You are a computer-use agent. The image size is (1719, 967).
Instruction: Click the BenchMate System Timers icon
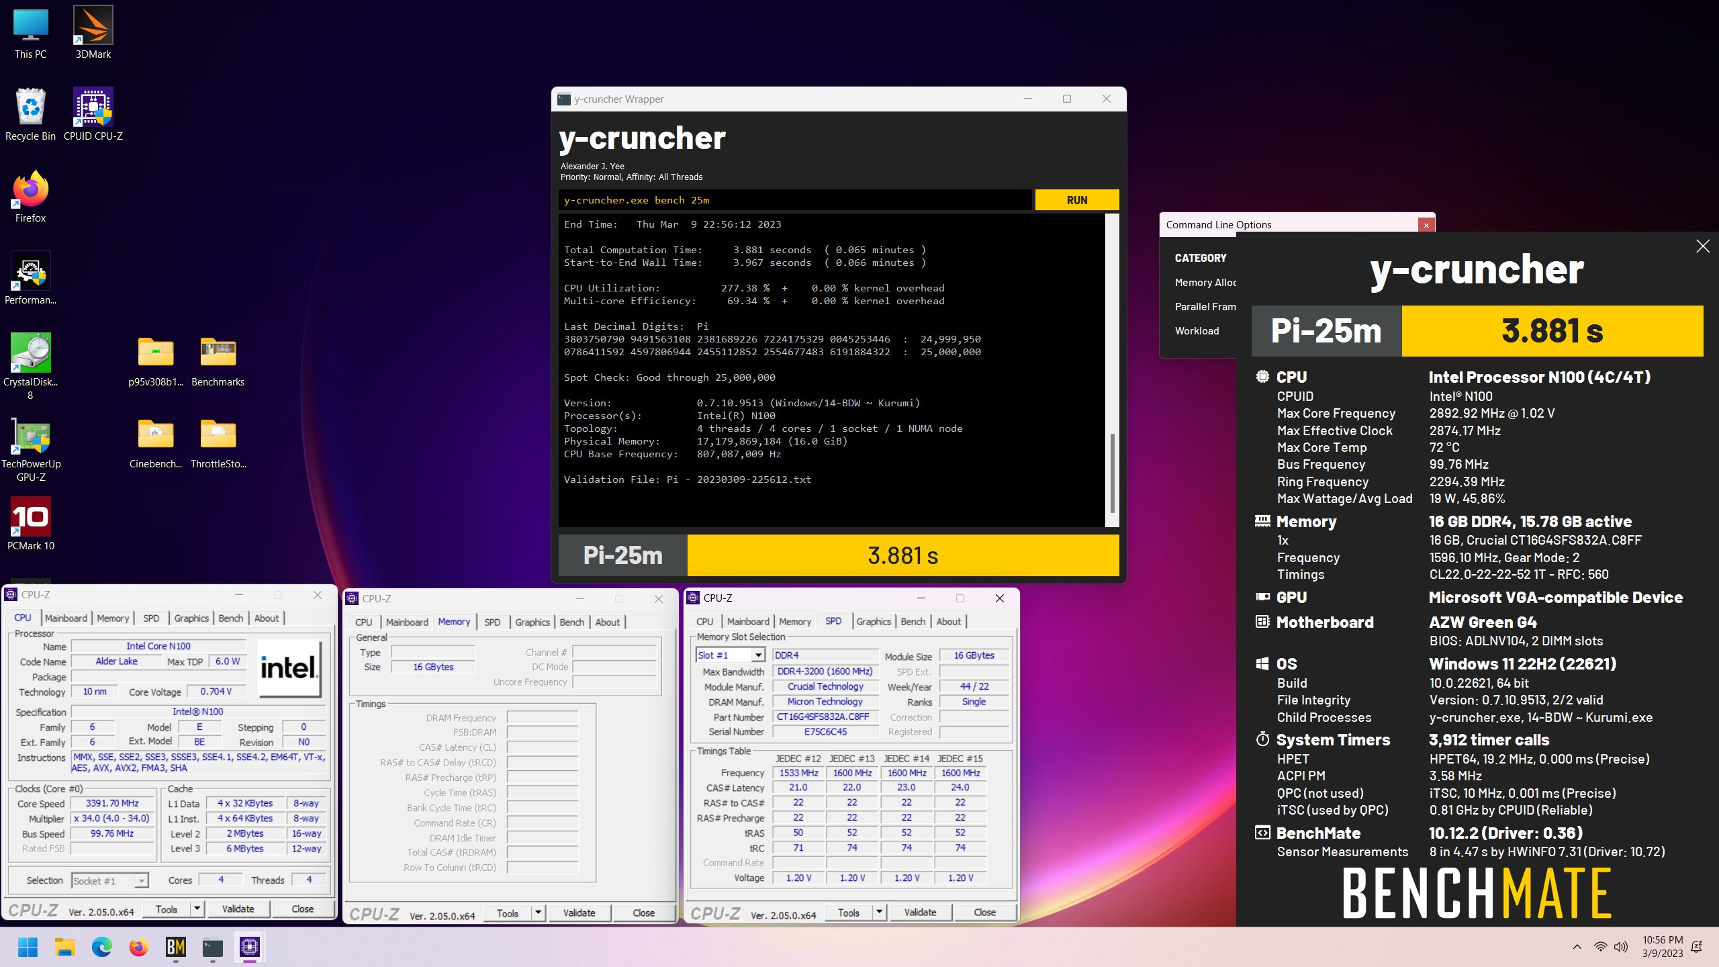point(1262,739)
